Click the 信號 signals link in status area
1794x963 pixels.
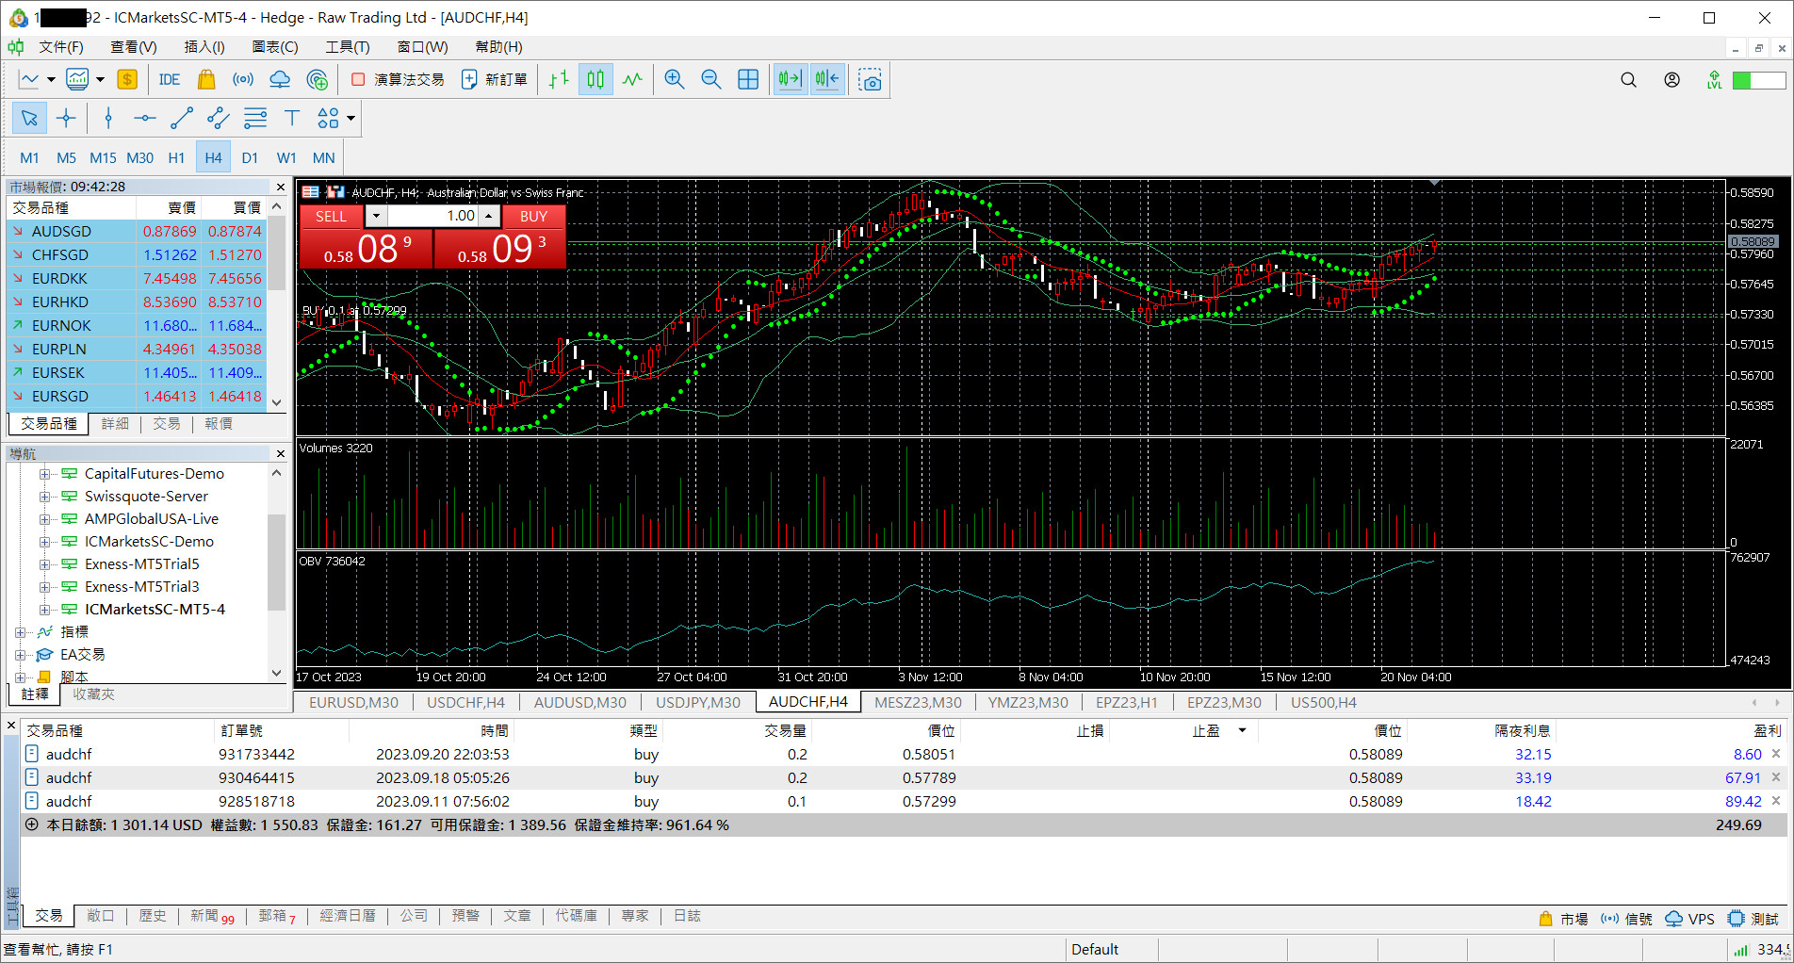point(1627,919)
